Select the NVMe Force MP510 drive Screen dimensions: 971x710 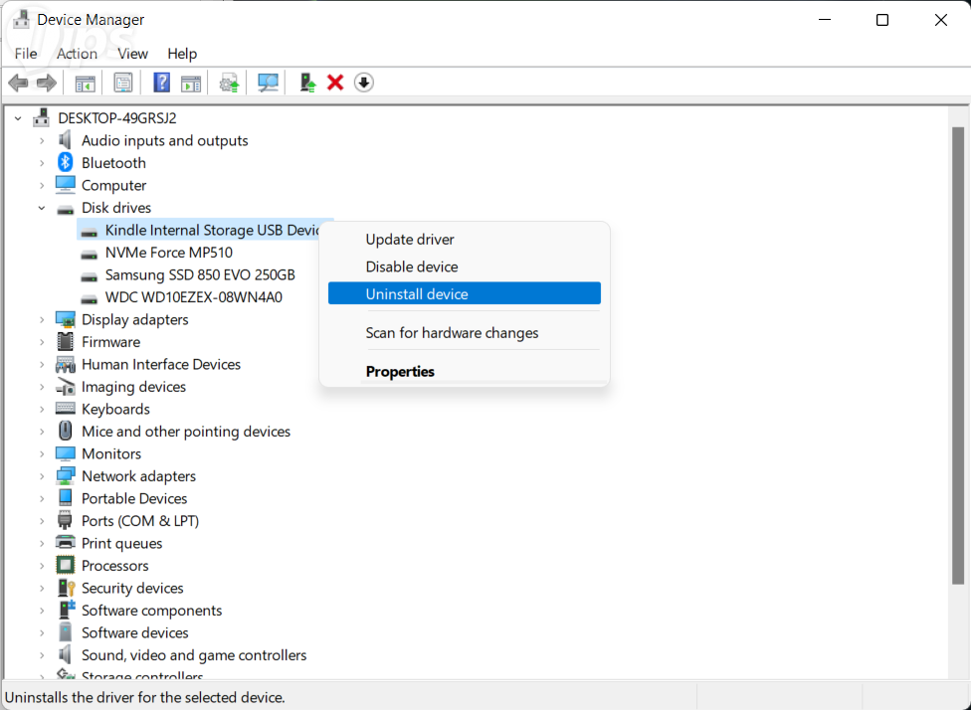click(x=168, y=253)
